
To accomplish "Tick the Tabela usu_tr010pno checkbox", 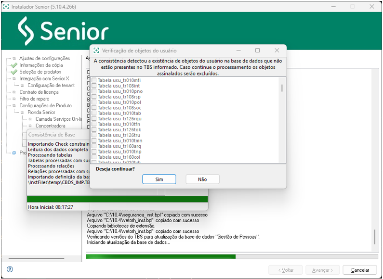I will click(x=94, y=91).
